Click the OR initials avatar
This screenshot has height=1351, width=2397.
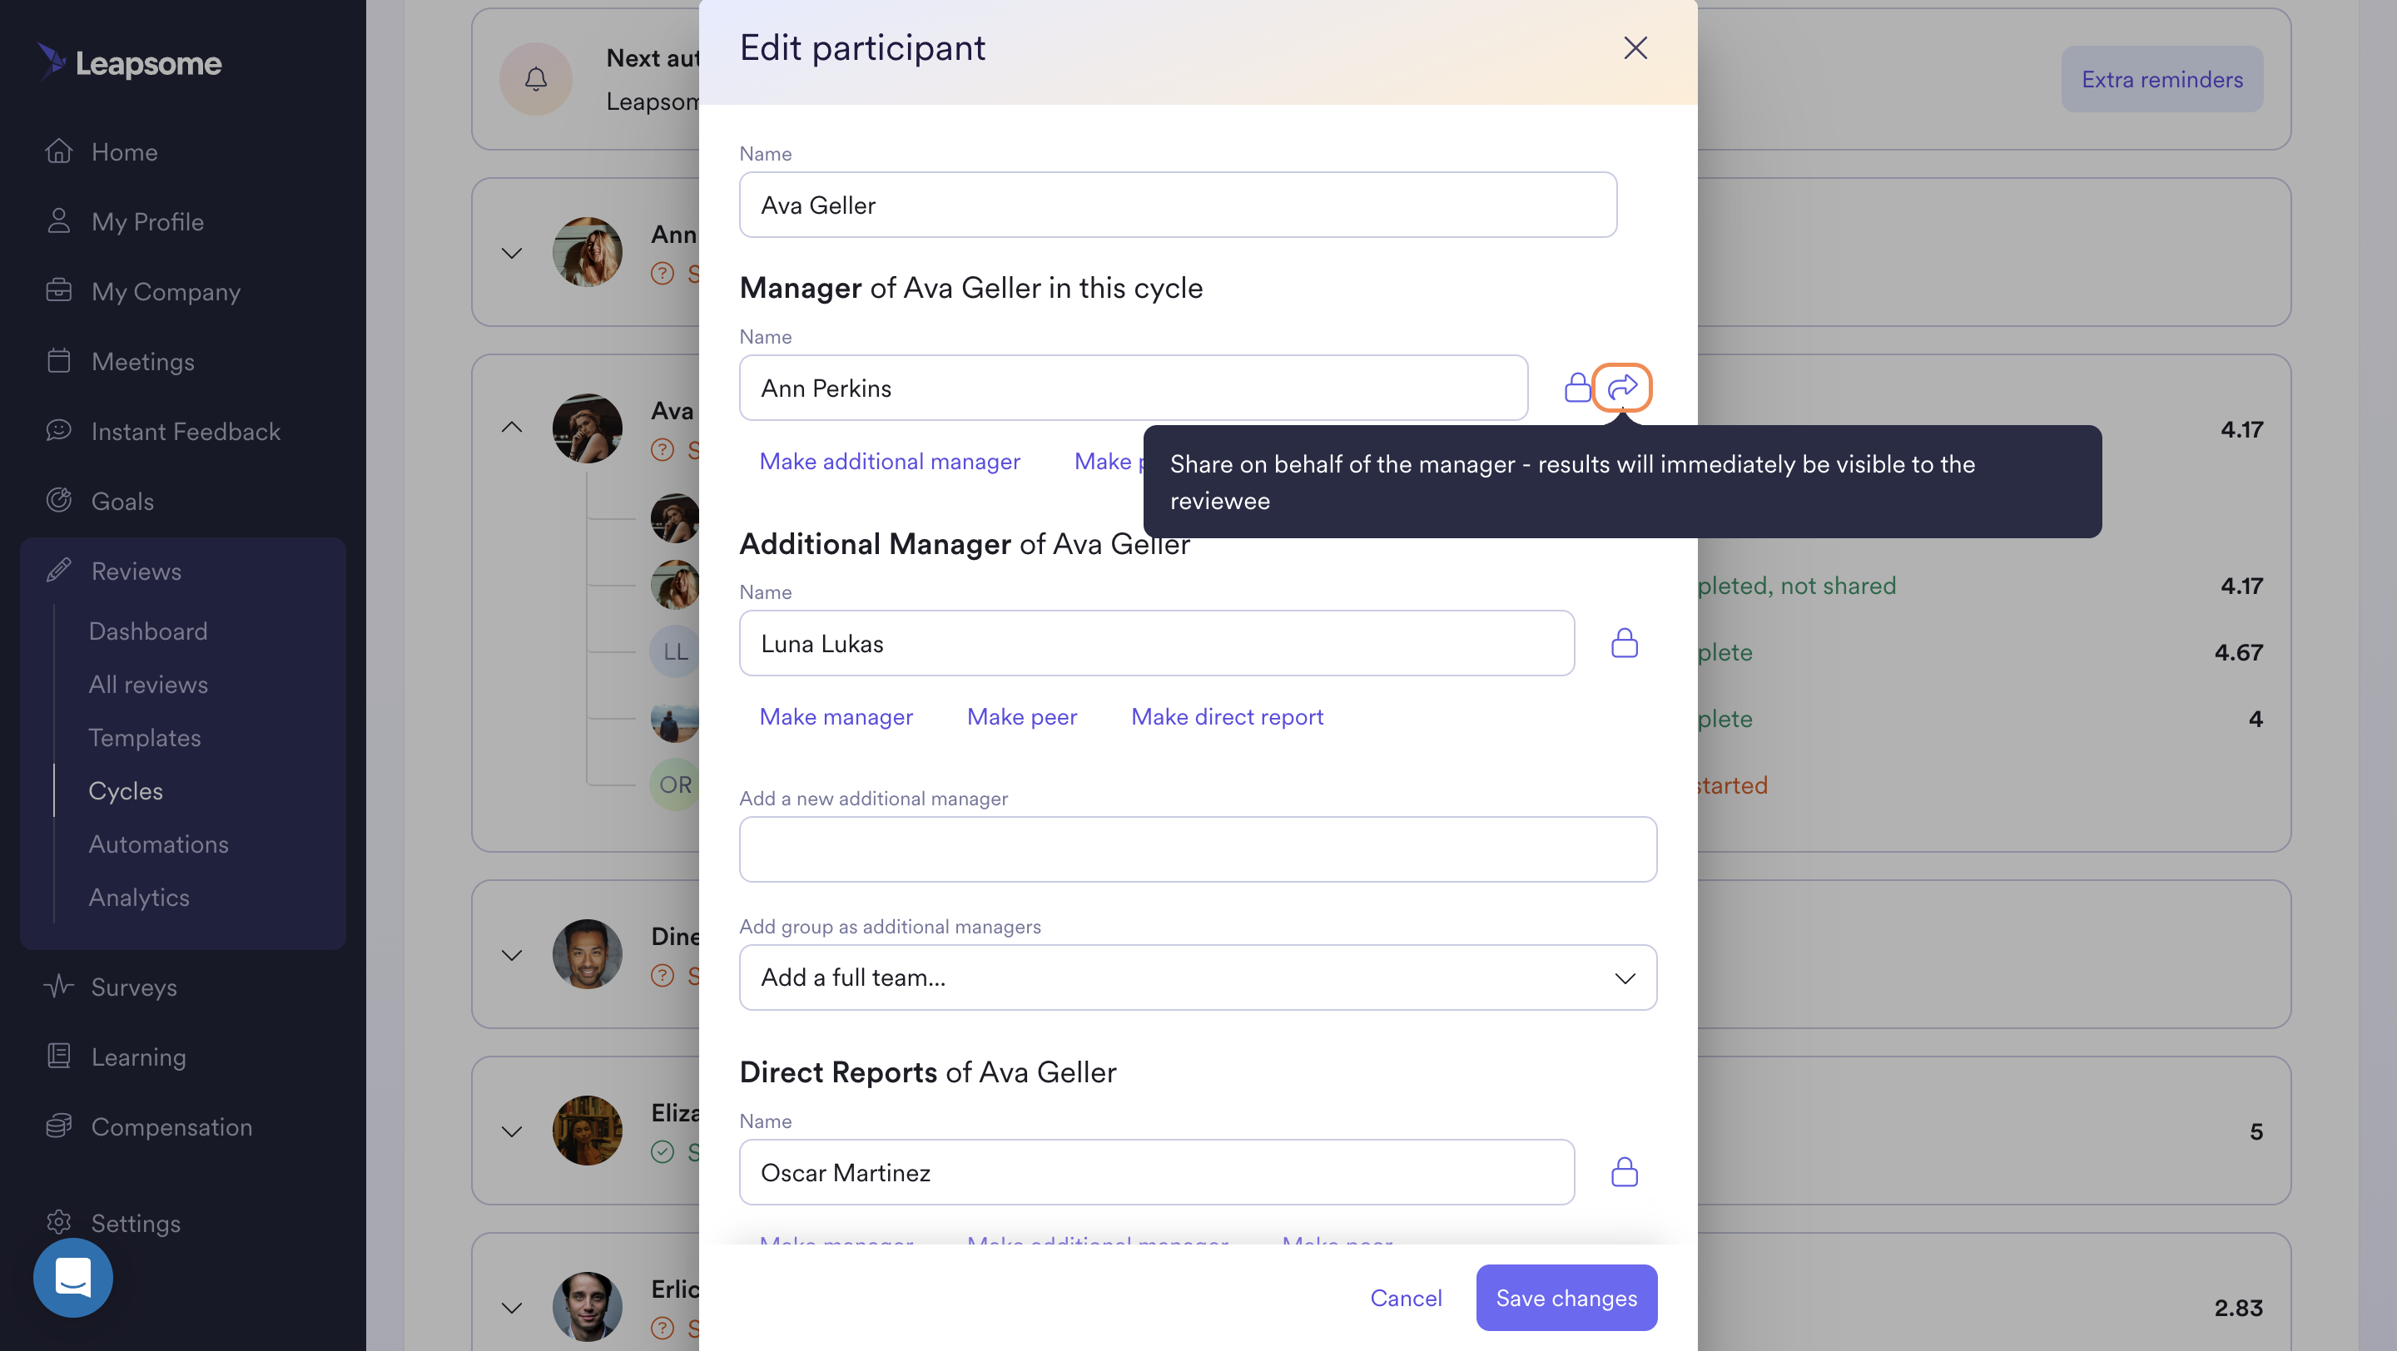[x=675, y=784]
